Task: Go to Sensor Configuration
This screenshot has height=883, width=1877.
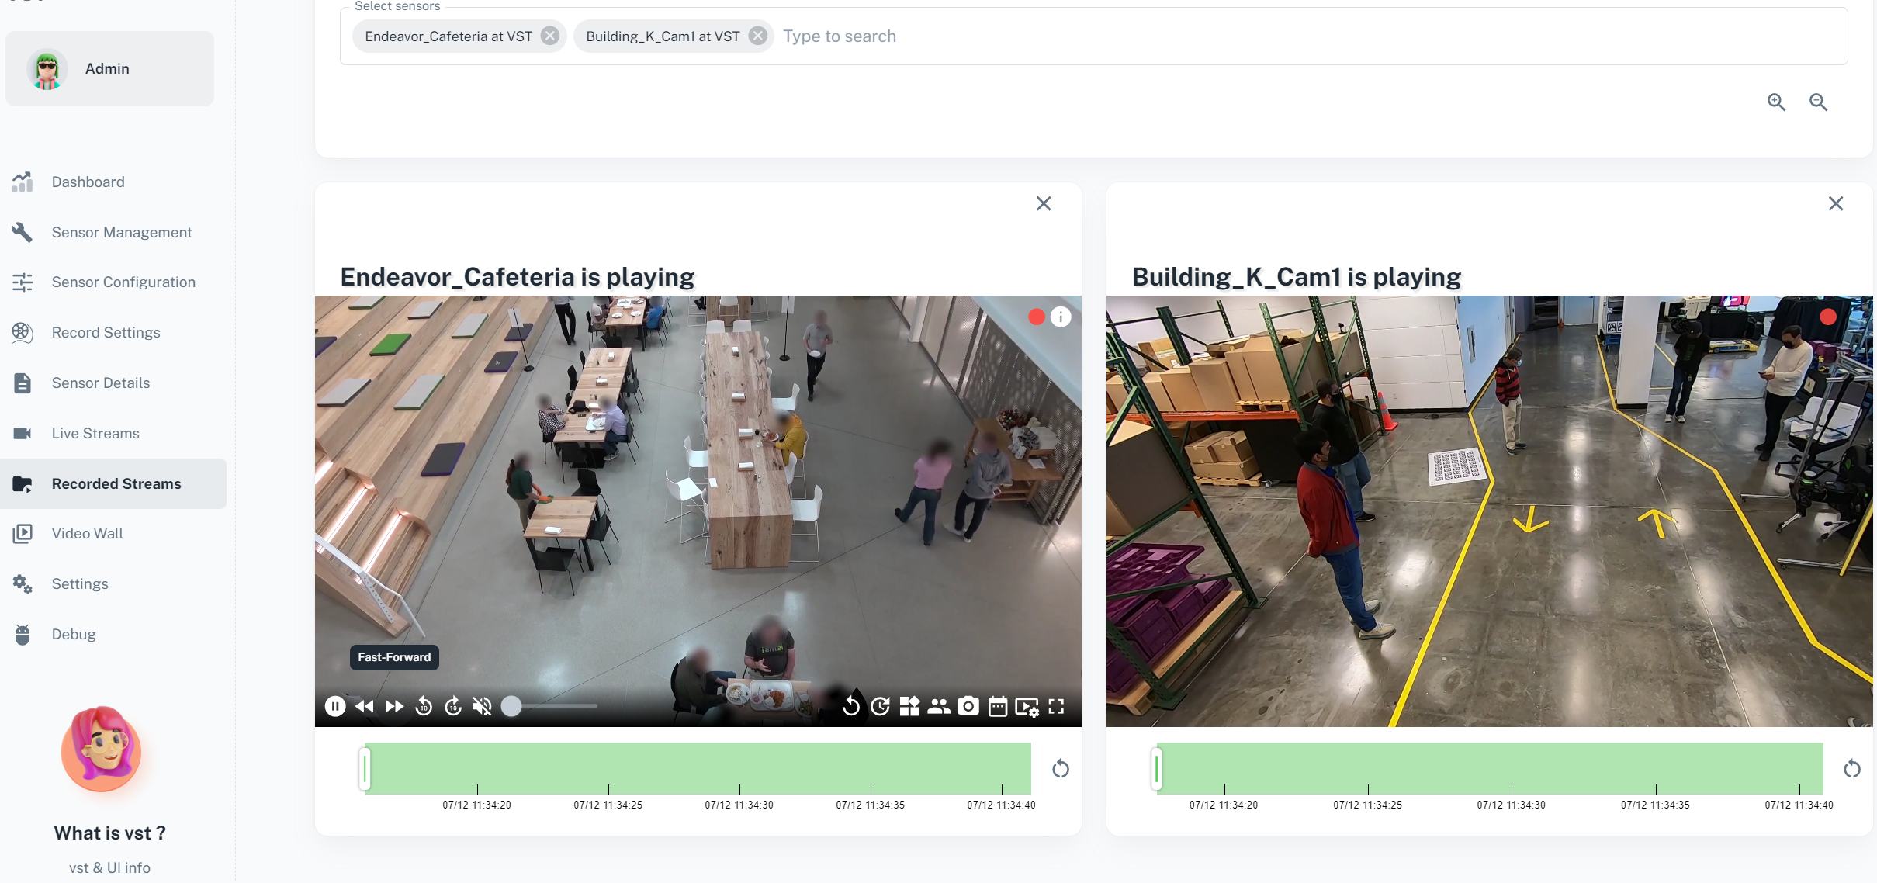Action: (x=113, y=282)
